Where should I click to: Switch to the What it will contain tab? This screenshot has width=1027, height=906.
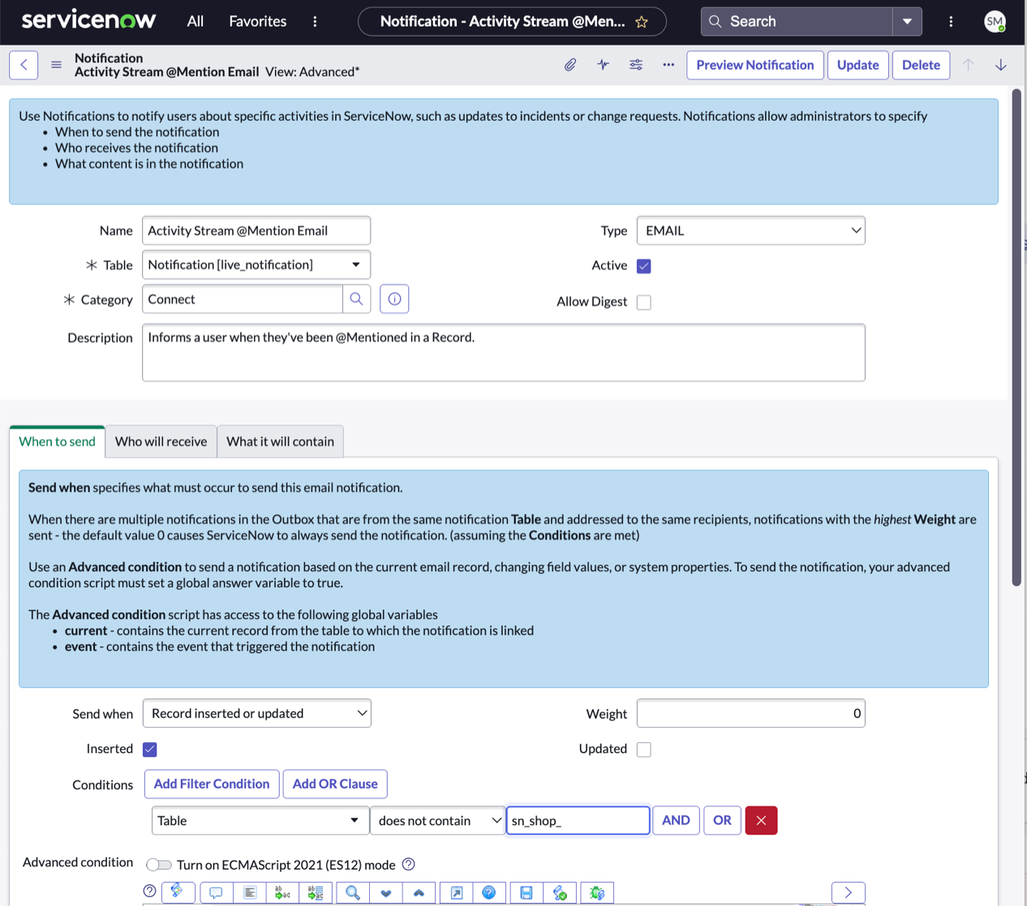281,442
